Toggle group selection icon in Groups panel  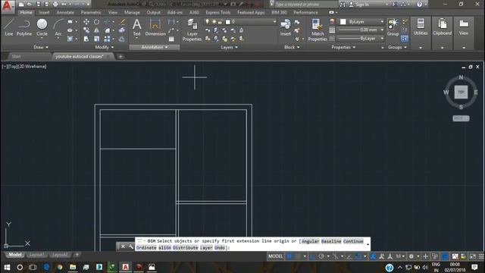point(404,39)
